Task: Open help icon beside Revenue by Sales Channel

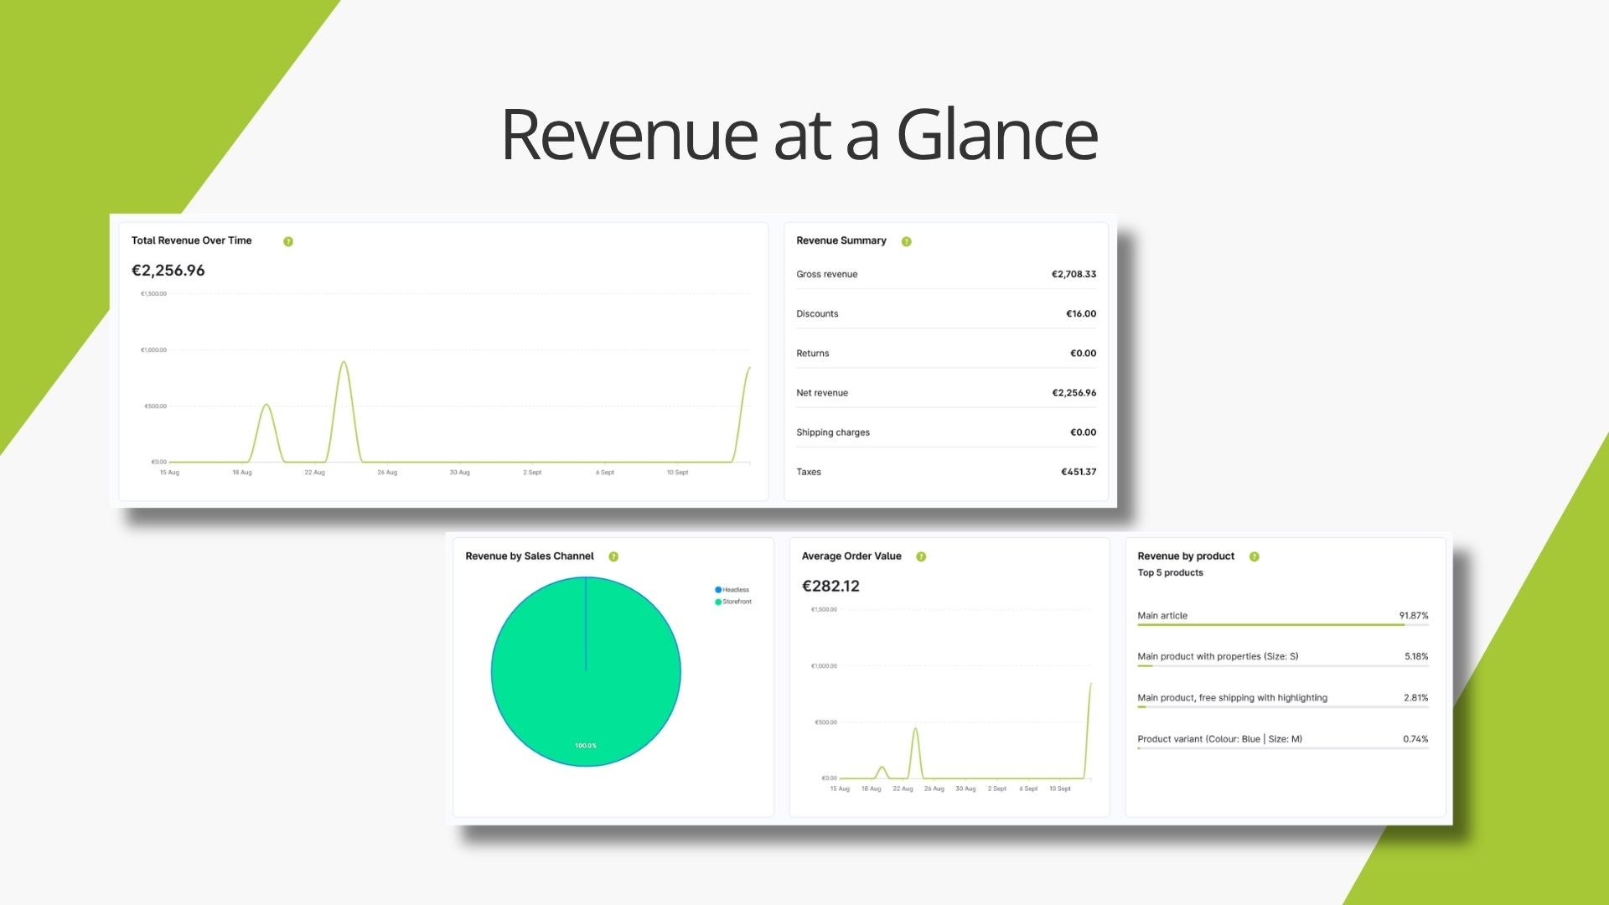Action: click(613, 556)
